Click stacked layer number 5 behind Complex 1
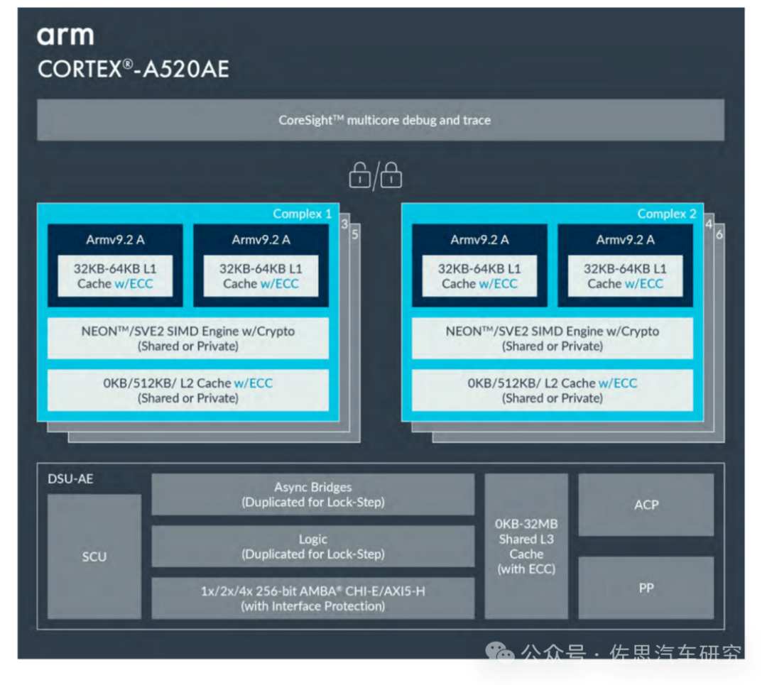The height and width of the screenshot is (685, 767). pos(355,234)
